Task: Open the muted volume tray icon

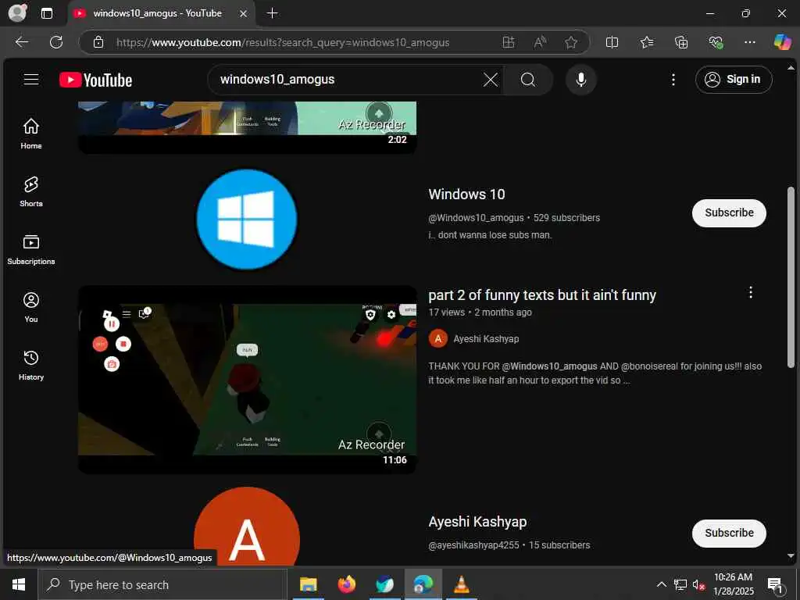Action: tap(698, 584)
